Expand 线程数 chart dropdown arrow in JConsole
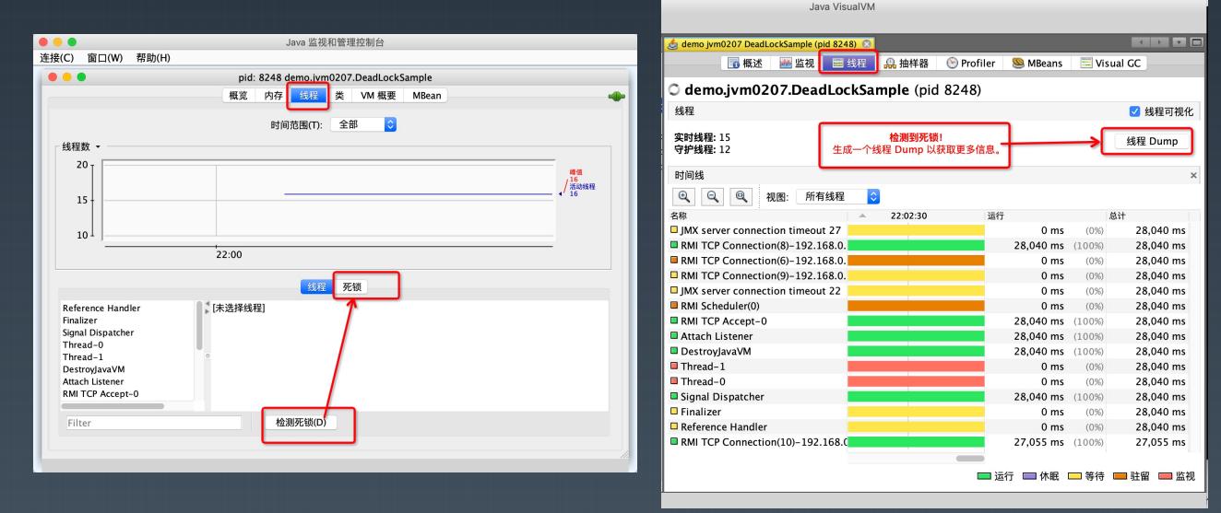 coord(97,146)
